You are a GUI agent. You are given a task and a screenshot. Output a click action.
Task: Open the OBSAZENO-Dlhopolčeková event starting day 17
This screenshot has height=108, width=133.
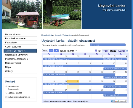click(x=115, y=77)
